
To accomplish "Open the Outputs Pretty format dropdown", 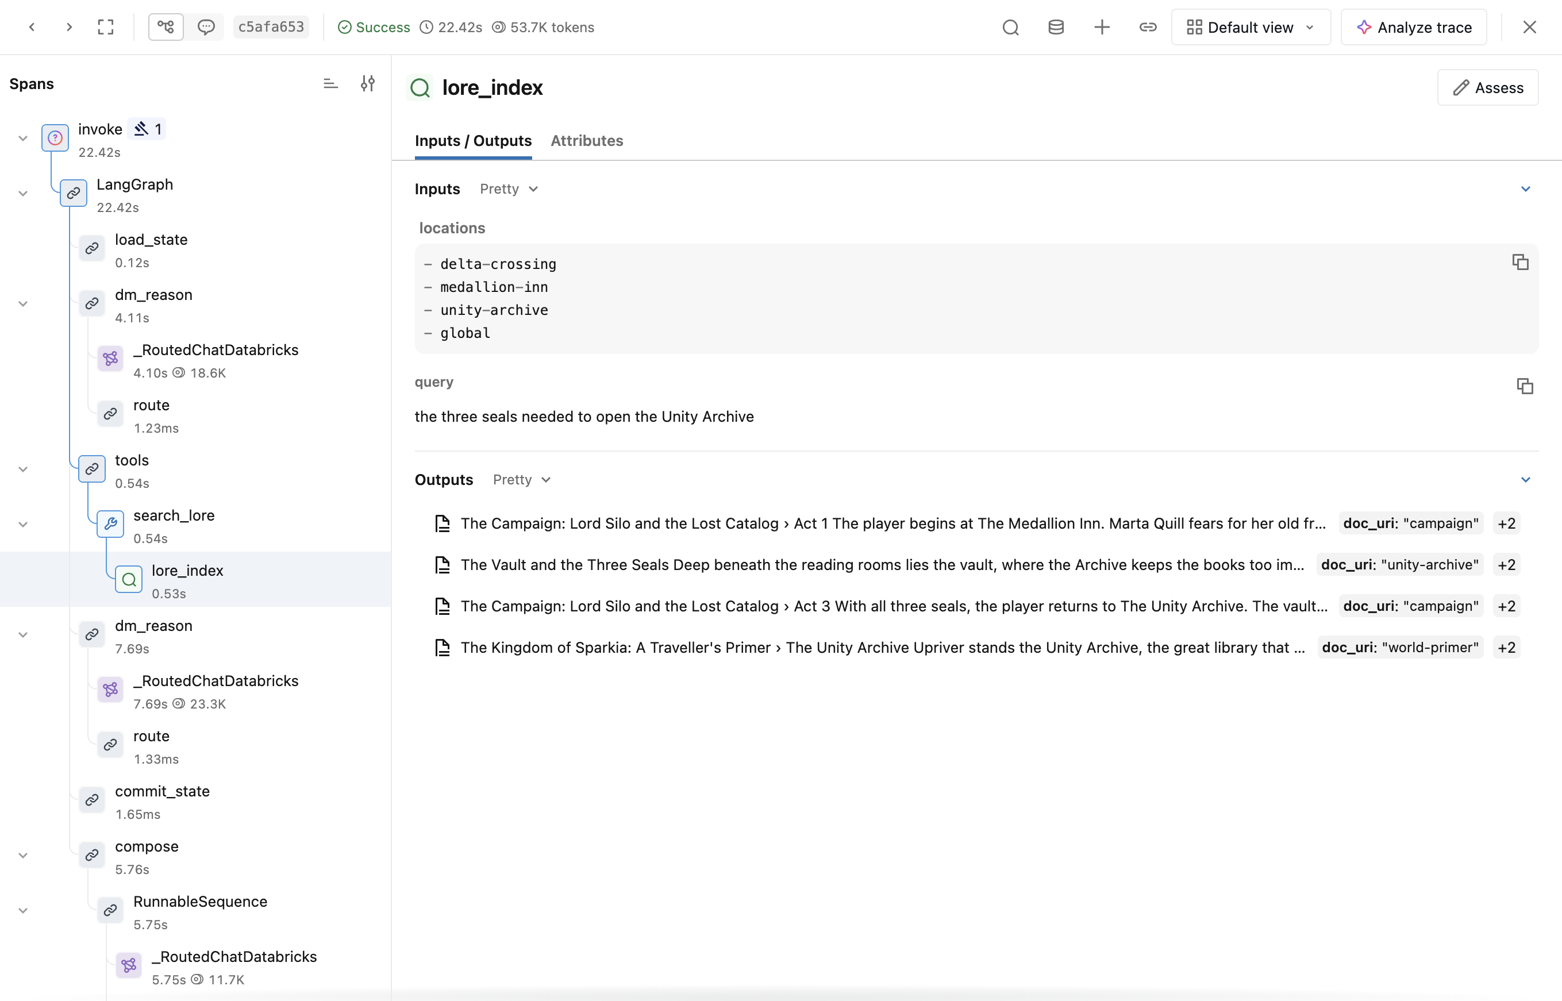I will (522, 480).
